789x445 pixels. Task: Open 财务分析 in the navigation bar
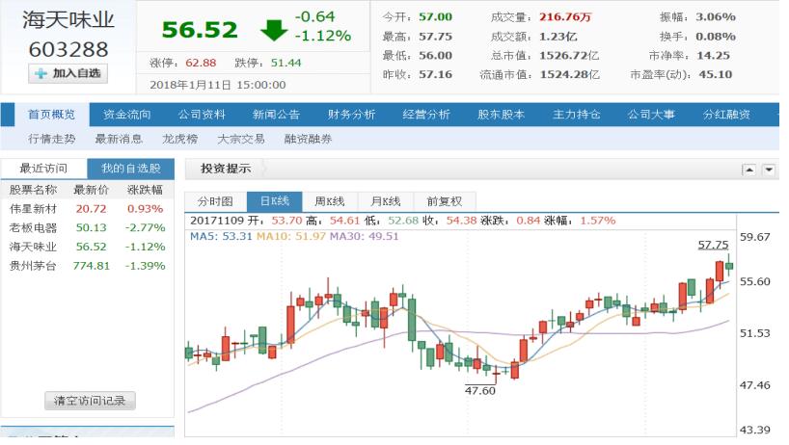(x=351, y=115)
